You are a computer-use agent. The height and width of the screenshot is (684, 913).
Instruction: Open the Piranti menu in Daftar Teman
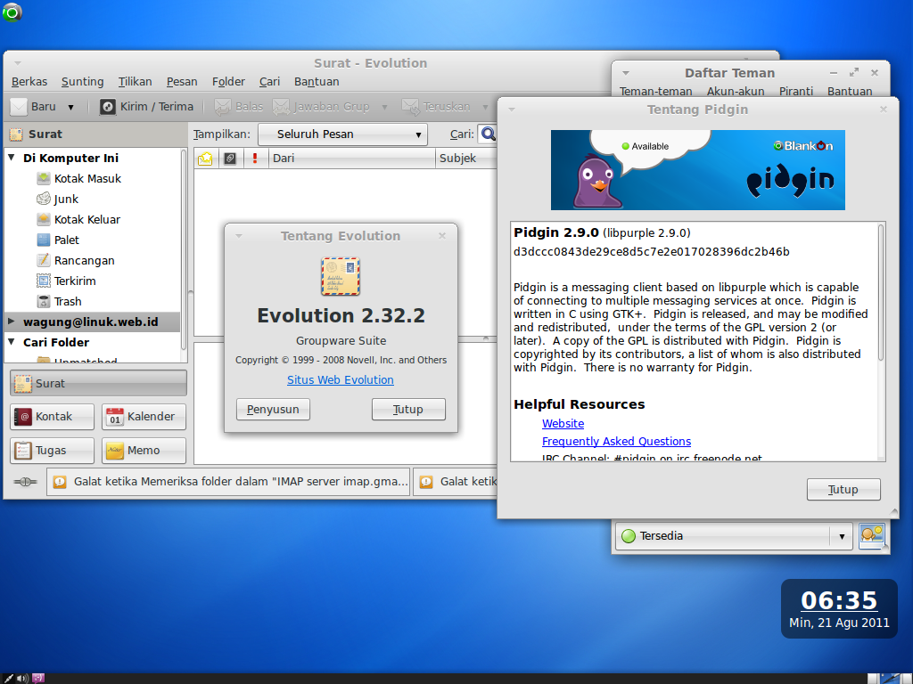[796, 92]
